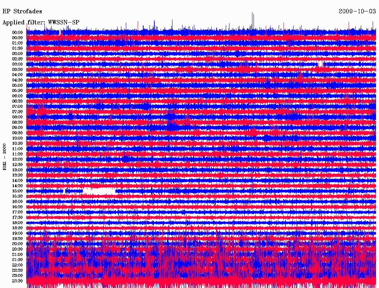This screenshot has width=379, height=288.
Task: Click the 18:30 time label
Action: [x=17, y=228]
